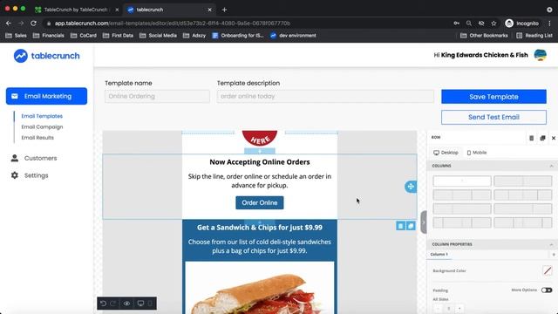Increase padding All Sides value
This screenshot has width=558, height=314.
click(459, 308)
